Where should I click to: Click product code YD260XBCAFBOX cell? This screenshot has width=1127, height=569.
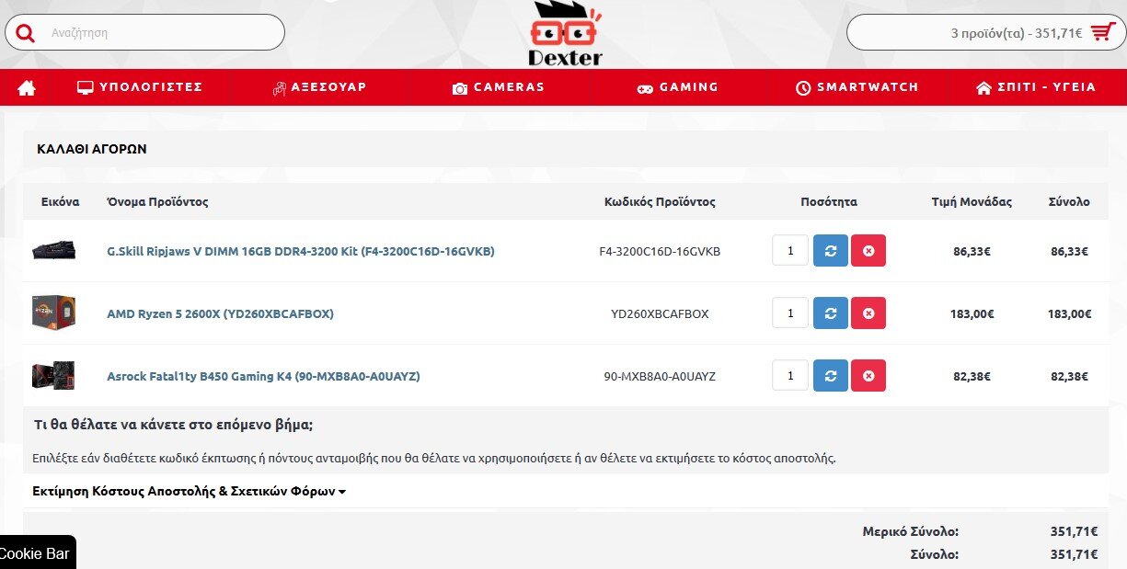tap(660, 313)
